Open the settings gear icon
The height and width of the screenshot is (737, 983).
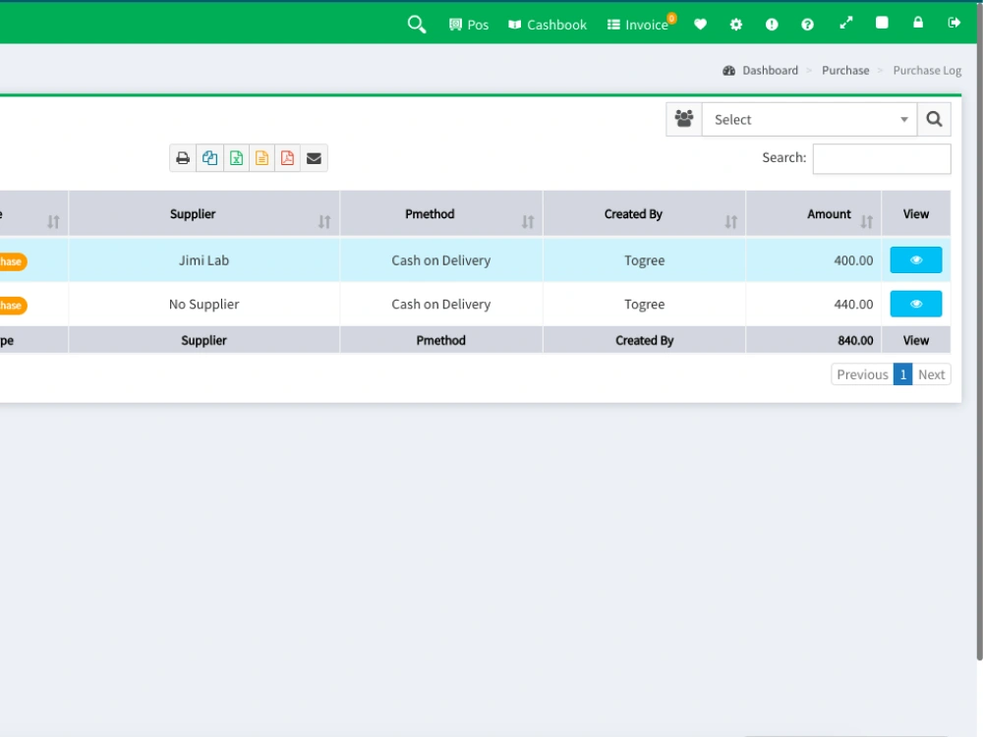[735, 24]
